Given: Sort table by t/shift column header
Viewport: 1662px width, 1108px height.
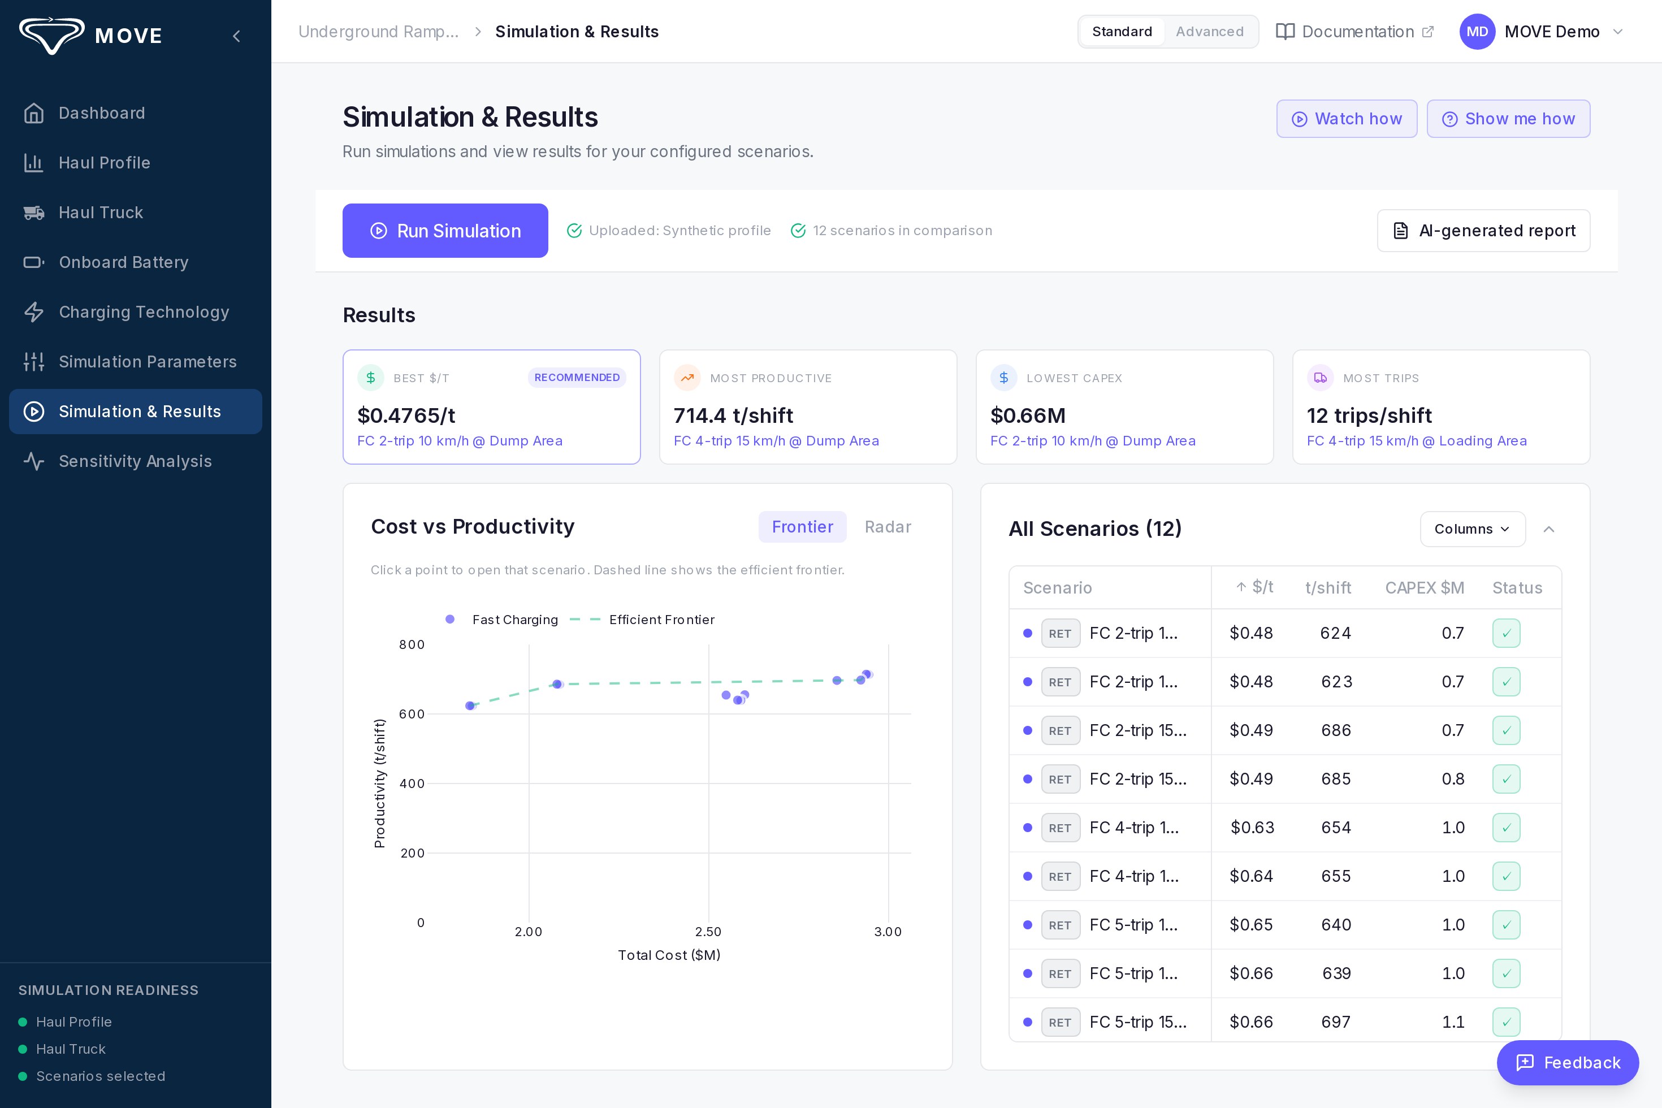Looking at the screenshot, I should (x=1328, y=587).
